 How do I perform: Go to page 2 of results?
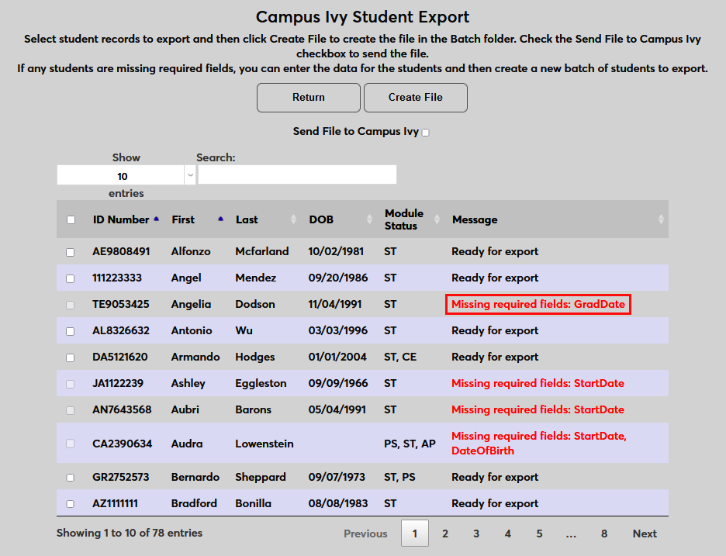pos(444,534)
